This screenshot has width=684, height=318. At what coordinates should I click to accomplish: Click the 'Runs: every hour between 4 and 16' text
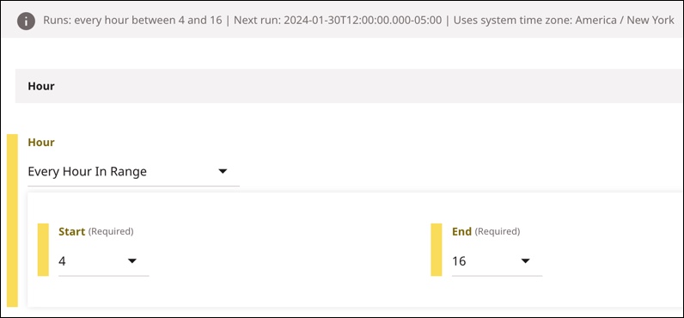point(132,21)
